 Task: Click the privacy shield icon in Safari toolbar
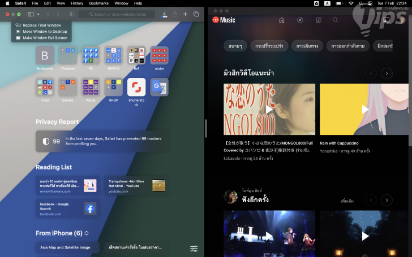pos(71,14)
